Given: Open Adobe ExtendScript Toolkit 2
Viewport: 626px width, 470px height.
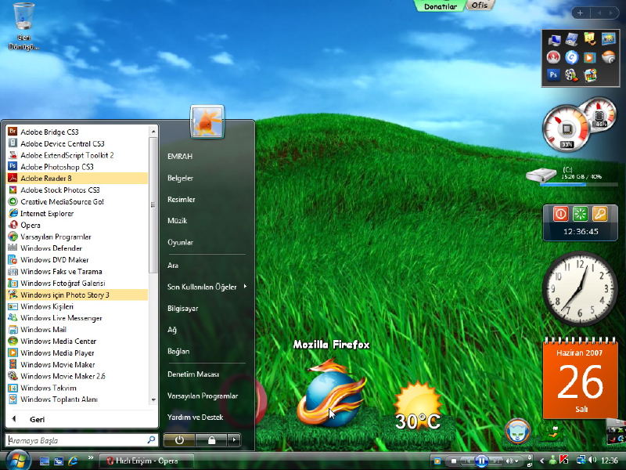Looking at the screenshot, I should pyautogui.click(x=77, y=155).
